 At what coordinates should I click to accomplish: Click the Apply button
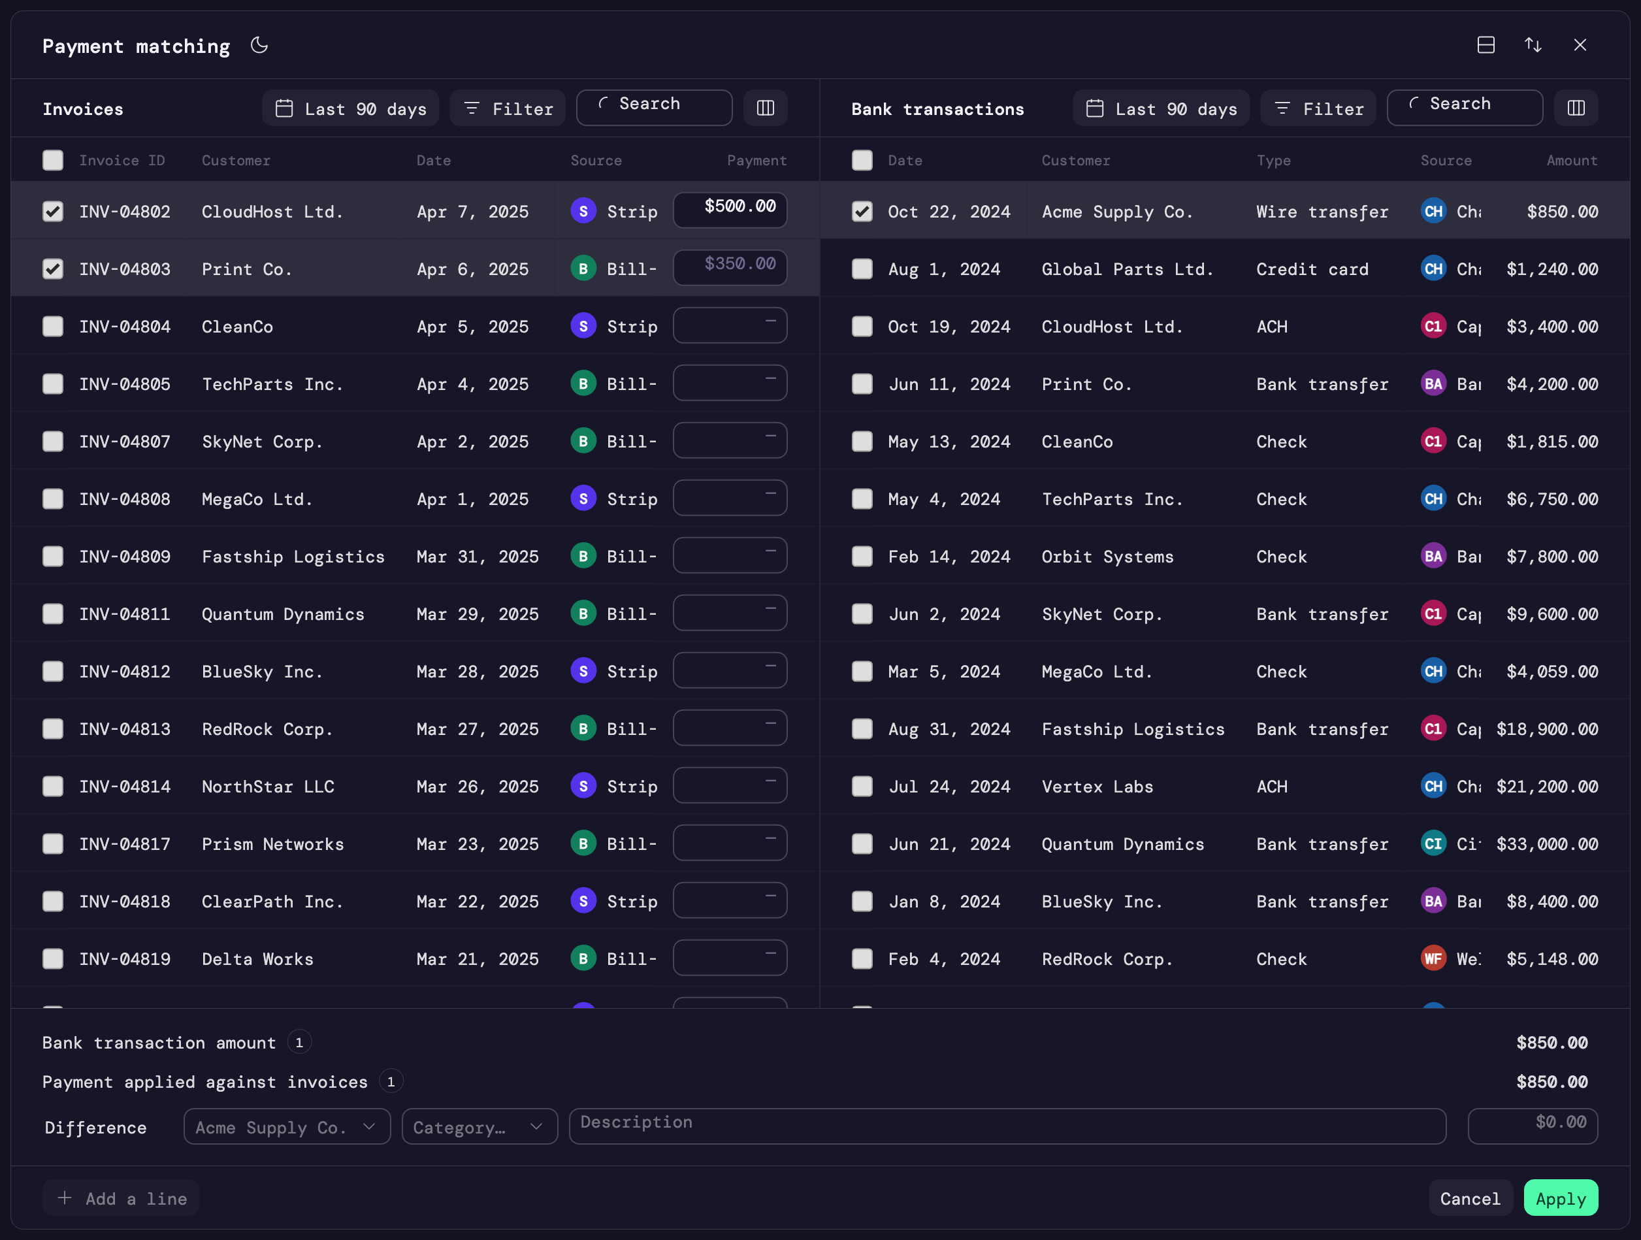pyautogui.click(x=1561, y=1198)
